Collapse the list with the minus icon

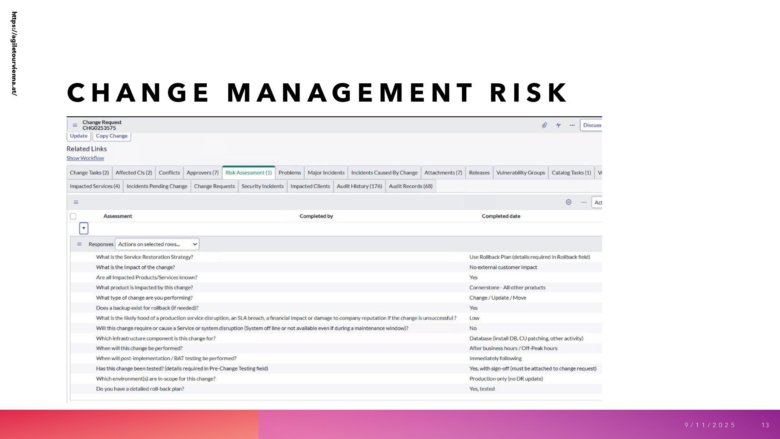(583, 202)
